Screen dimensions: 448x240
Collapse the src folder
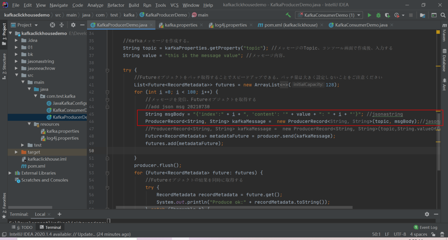coord(16,75)
